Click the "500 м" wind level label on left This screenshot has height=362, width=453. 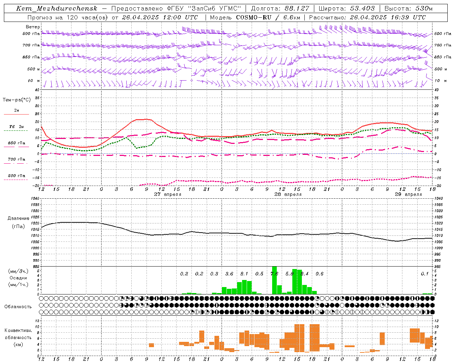(x=34, y=69)
